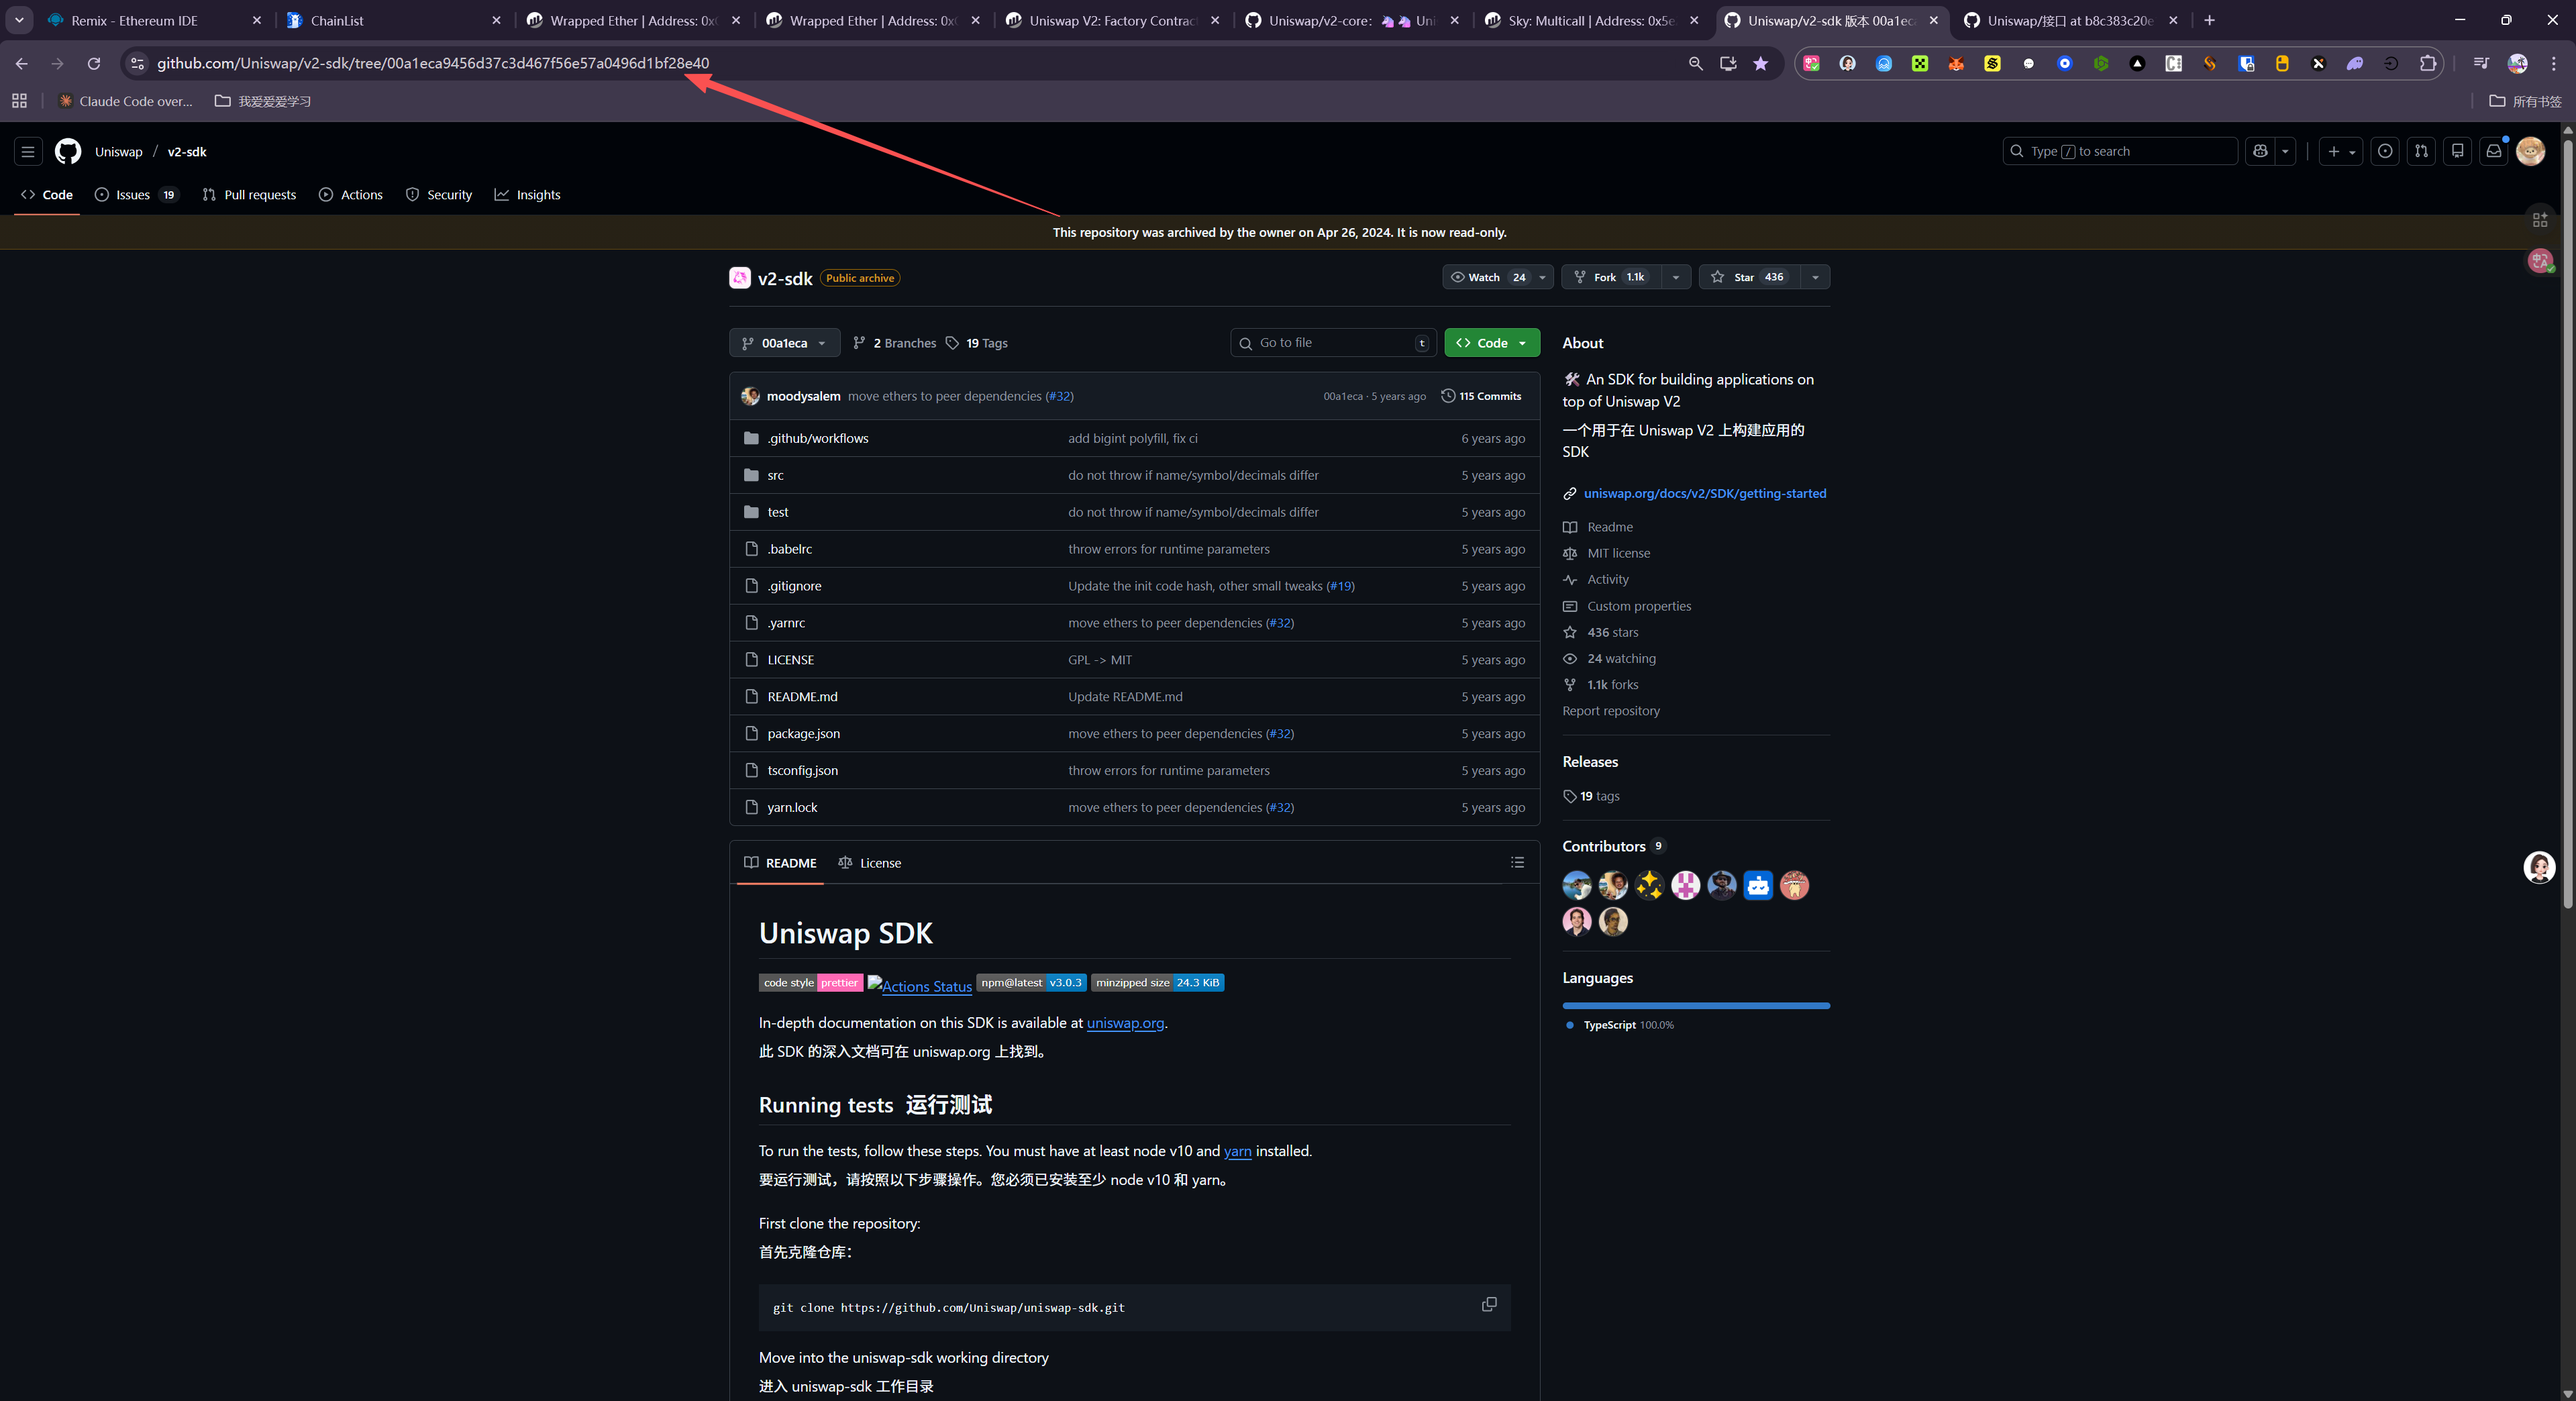Bookmark page with the star icon
Image resolution: width=2576 pixels, height=1401 pixels.
point(1760,63)
